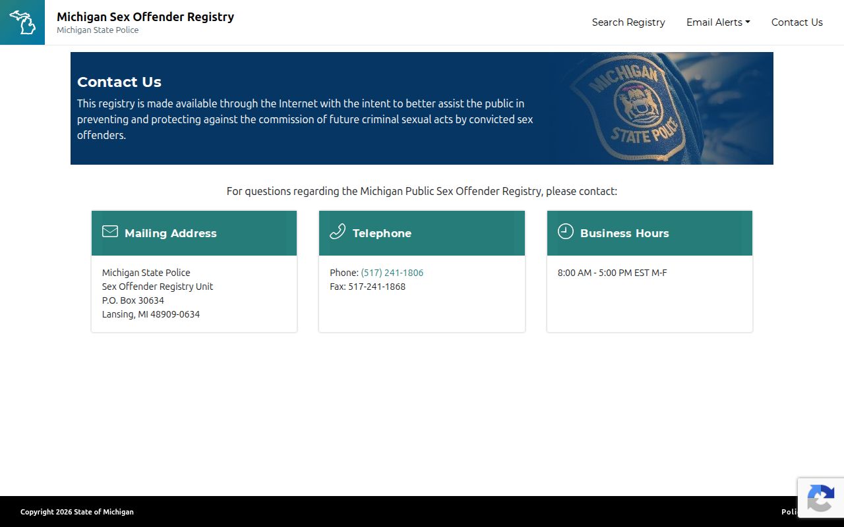The height and width of the screenshot is (527, 844).
Task: Click the reCAPTCHA badge icon
Action: pyautogui.click(x=821, y=498)
